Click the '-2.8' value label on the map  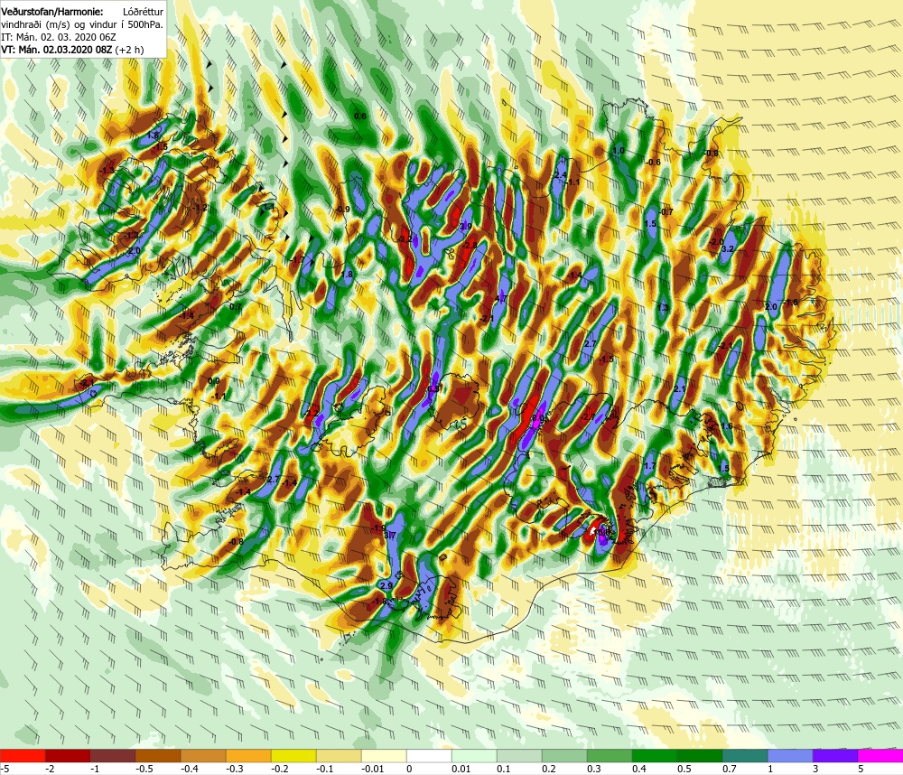(x=470, y=245)
